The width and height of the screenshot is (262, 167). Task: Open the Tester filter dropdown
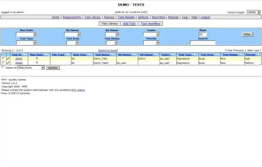click(x=151, y=34)
